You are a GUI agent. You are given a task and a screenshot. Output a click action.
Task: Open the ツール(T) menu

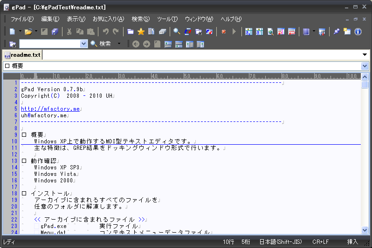(x=167, y=19)
